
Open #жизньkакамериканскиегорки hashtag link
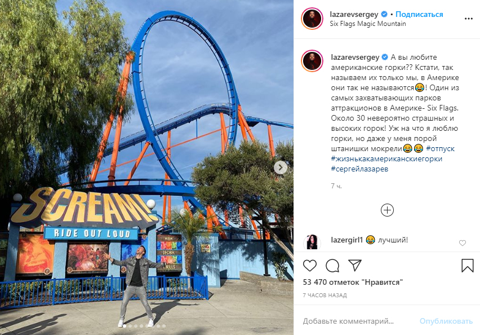point(386,159)
